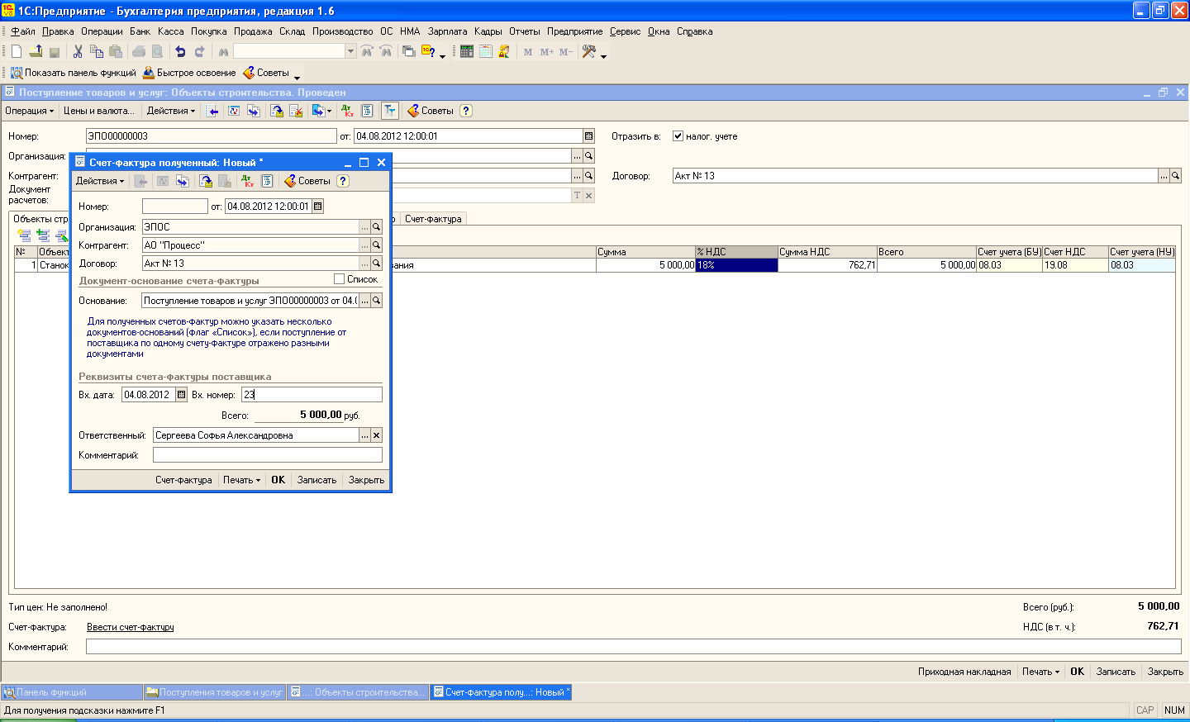The height and width of the screenshot is (722, 1190).
Task: Open the Файл menu
Action: (x=22, y=31)
